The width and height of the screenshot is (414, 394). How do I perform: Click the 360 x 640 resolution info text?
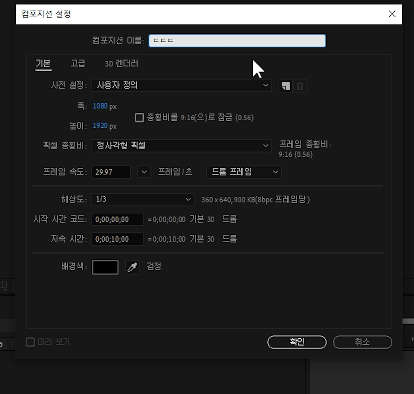[256, 200]
